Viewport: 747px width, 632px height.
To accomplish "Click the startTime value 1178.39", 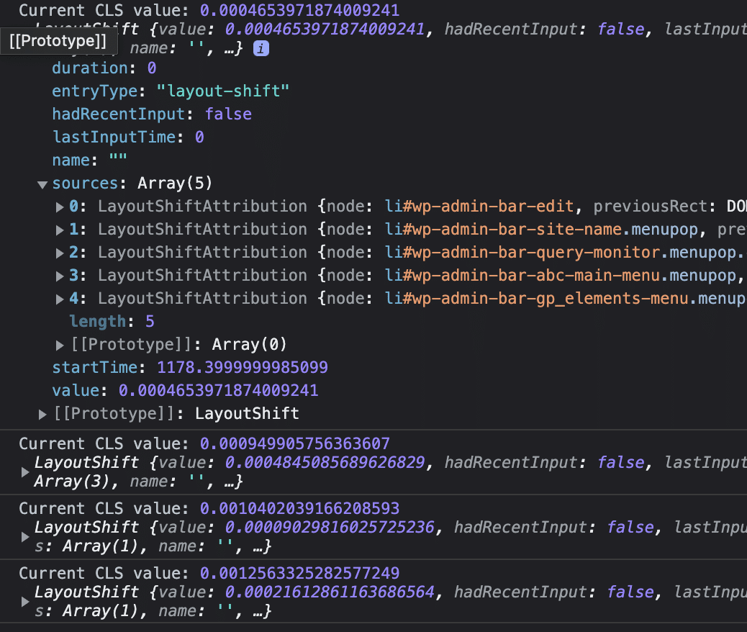I will pyautogui.click(x=243, y=368).
